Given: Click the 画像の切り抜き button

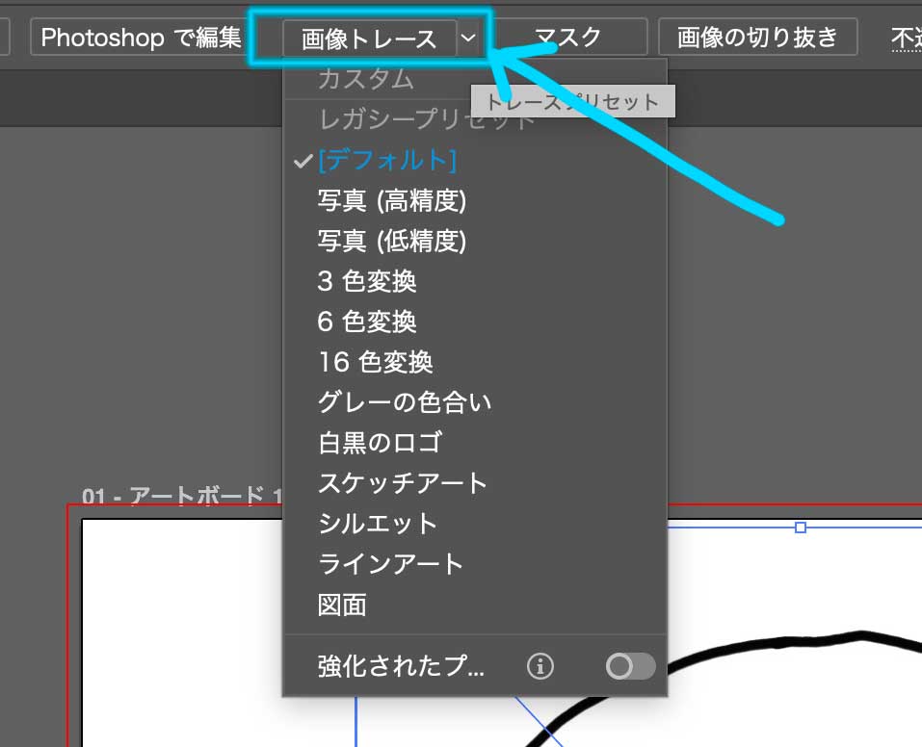Looking at the screenshot, I should [x=757, y=37].
